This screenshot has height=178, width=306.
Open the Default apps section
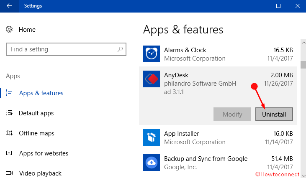[36, 113]
